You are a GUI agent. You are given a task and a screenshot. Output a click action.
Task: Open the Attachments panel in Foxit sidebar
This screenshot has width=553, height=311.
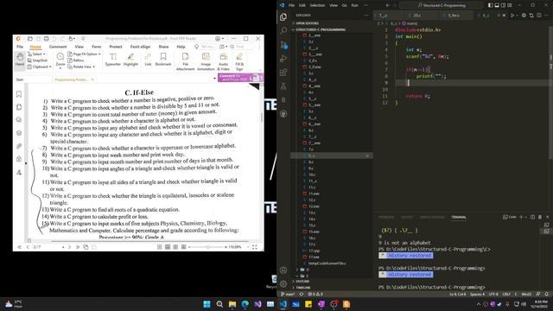tap(19, 146)
